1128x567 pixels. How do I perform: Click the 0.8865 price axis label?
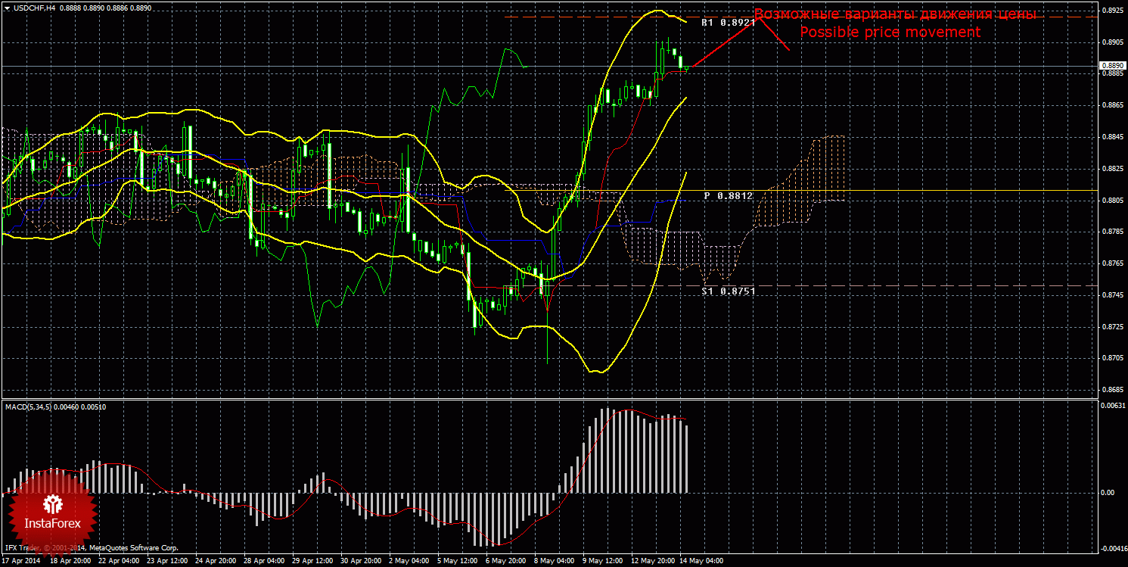click(x=1112, y=105)
